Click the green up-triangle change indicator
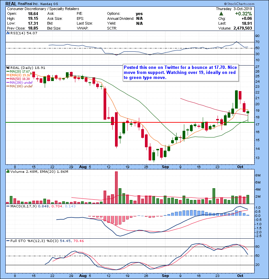Screen dimensions: 269x279 [x=221, y=14]
